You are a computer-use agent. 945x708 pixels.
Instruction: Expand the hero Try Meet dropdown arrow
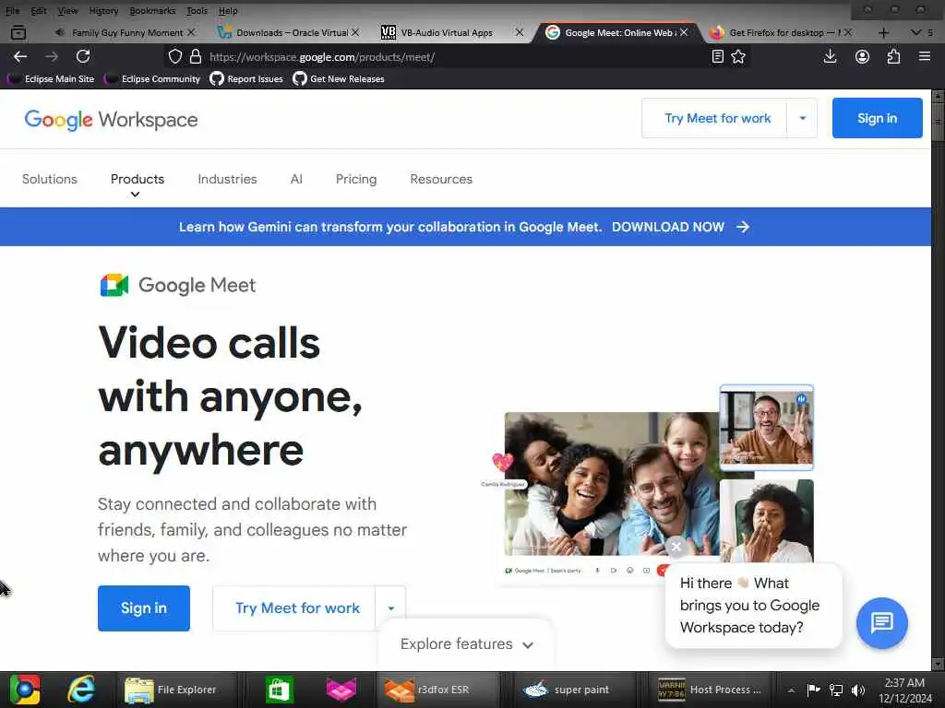390,608
